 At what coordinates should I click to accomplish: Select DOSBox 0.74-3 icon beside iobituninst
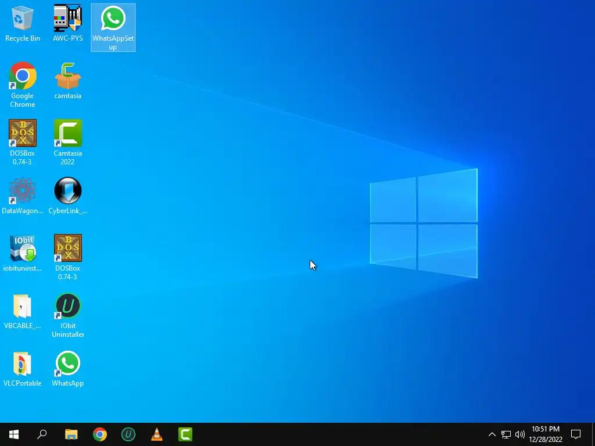point(67,257)
